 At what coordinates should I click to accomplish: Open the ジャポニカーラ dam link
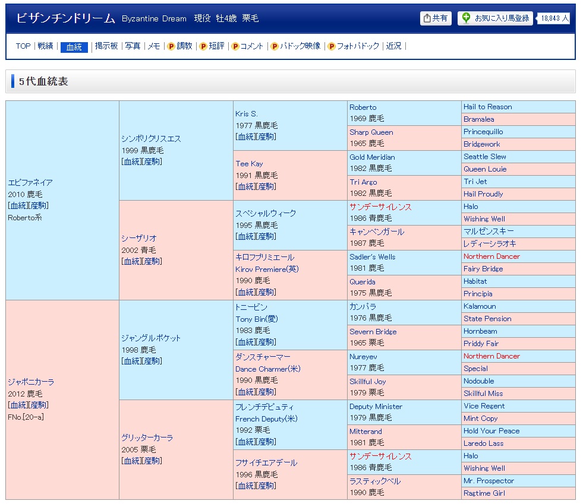tap(31, 382)
